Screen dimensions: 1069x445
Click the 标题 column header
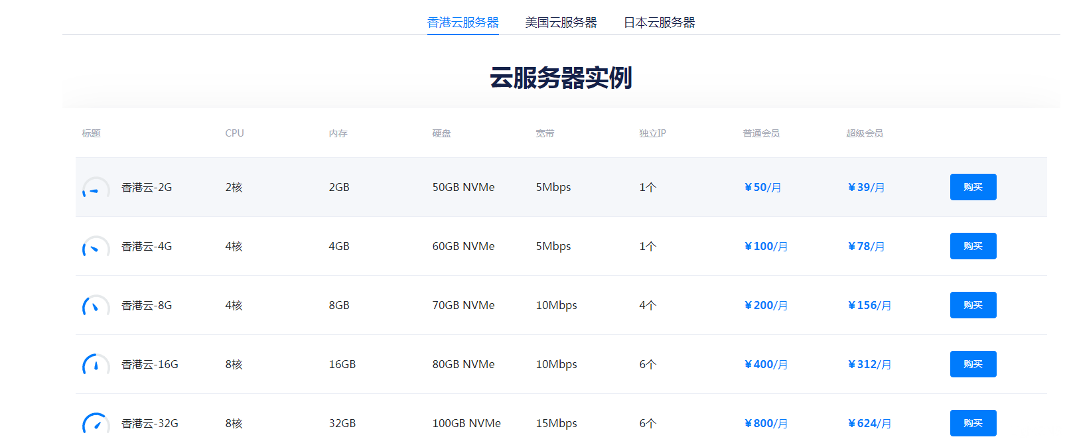pyautogui.click(x=92, y=133)
